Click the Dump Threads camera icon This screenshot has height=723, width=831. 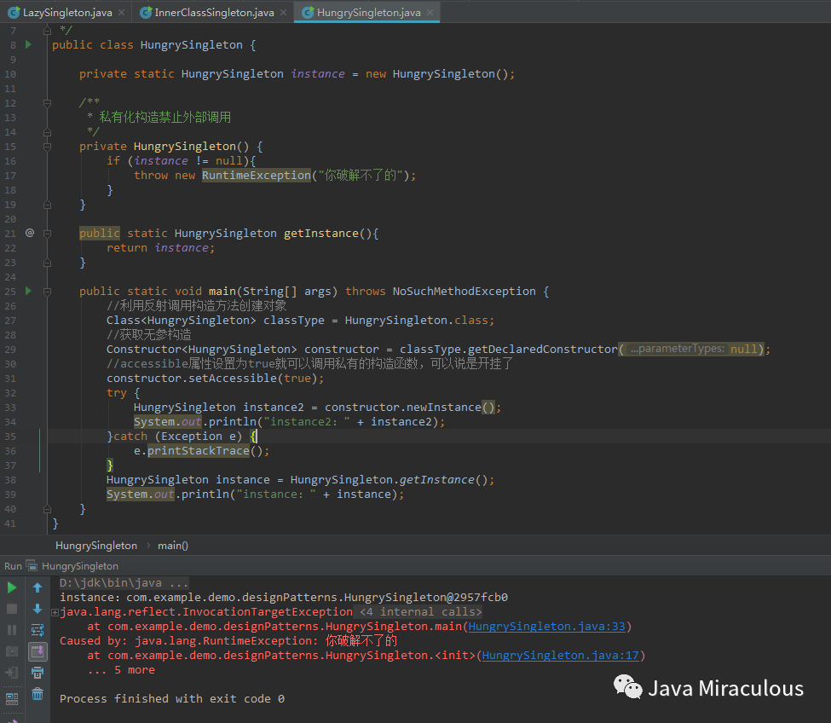pyautogui.click(x=12, y=651)
